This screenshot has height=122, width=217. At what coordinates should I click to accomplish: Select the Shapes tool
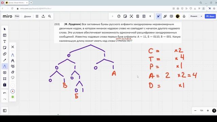click(x=4, y=54)
